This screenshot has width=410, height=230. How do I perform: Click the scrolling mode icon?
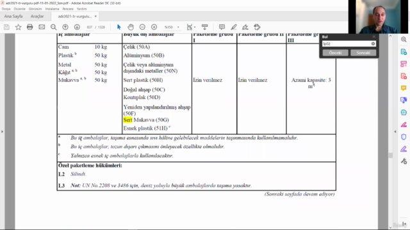coord(204,27)
